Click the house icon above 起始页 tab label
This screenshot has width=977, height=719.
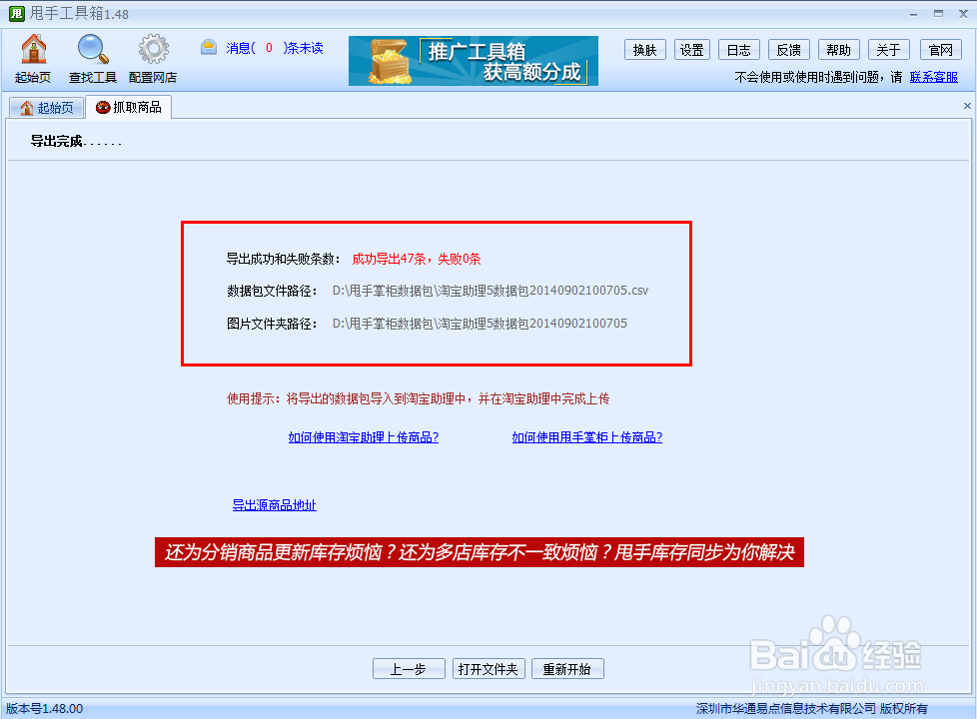point(28,107)
